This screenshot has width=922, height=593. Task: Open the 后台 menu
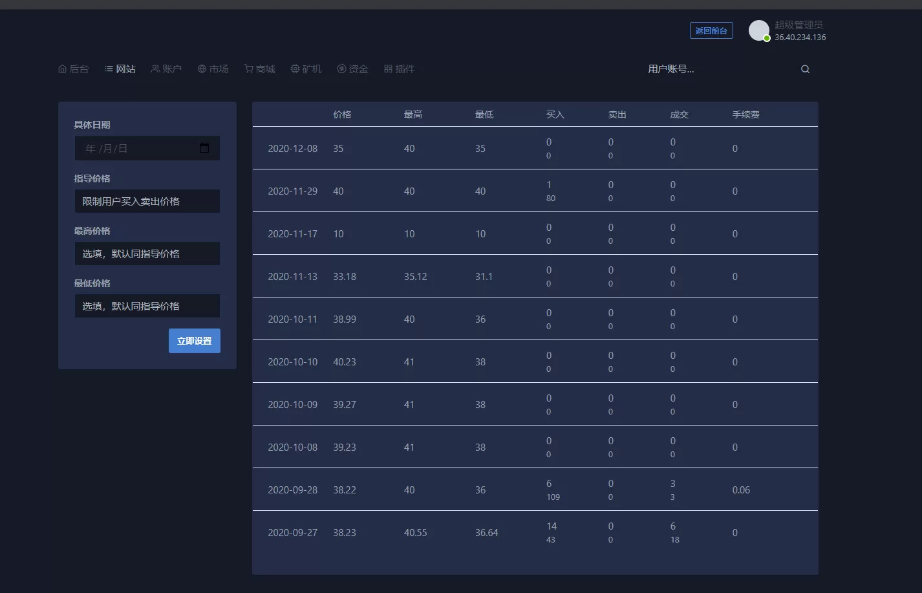[74, 69]
